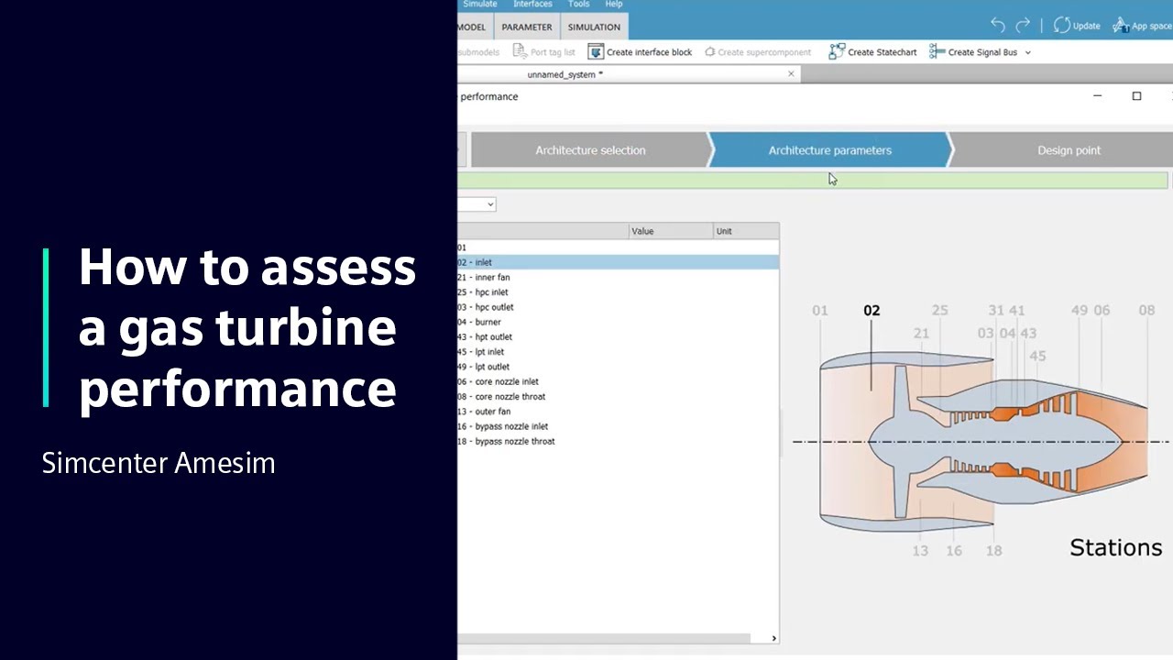This screenshot has height=660, width=1173.
Task: Click the Unit column header
Action: (x=746, y=231)
